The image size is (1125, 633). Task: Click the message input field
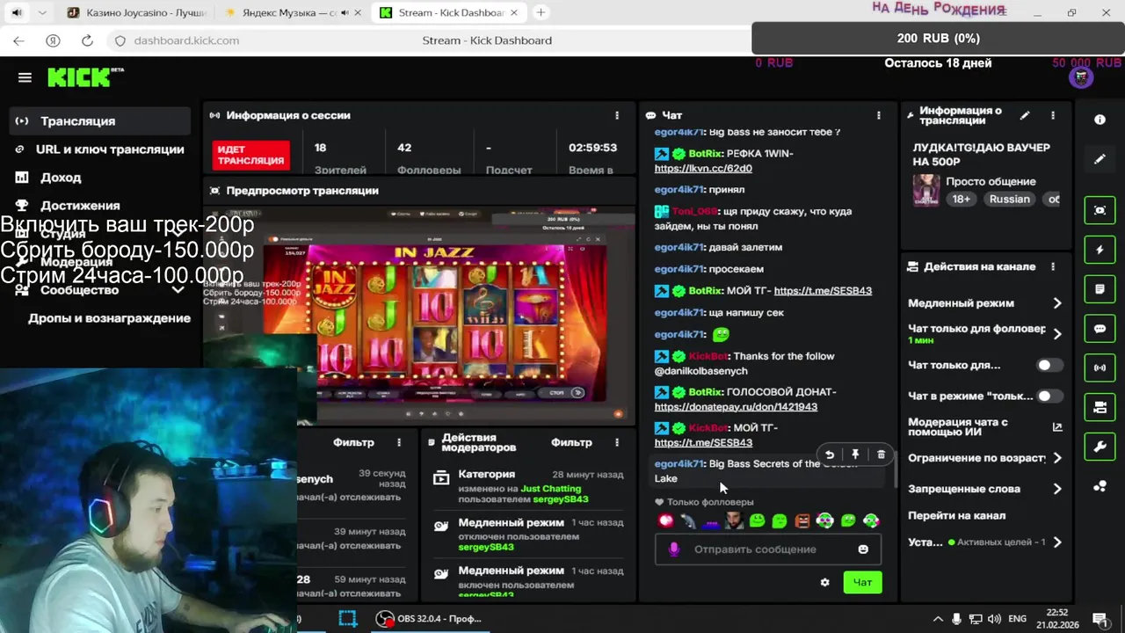[x=767, y=549]
